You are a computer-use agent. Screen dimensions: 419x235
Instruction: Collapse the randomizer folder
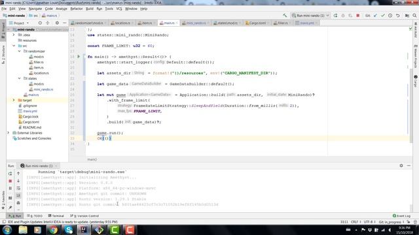click(19, 51)
